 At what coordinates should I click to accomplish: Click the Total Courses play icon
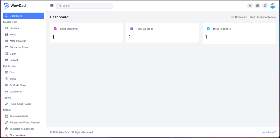pos(132,29)
